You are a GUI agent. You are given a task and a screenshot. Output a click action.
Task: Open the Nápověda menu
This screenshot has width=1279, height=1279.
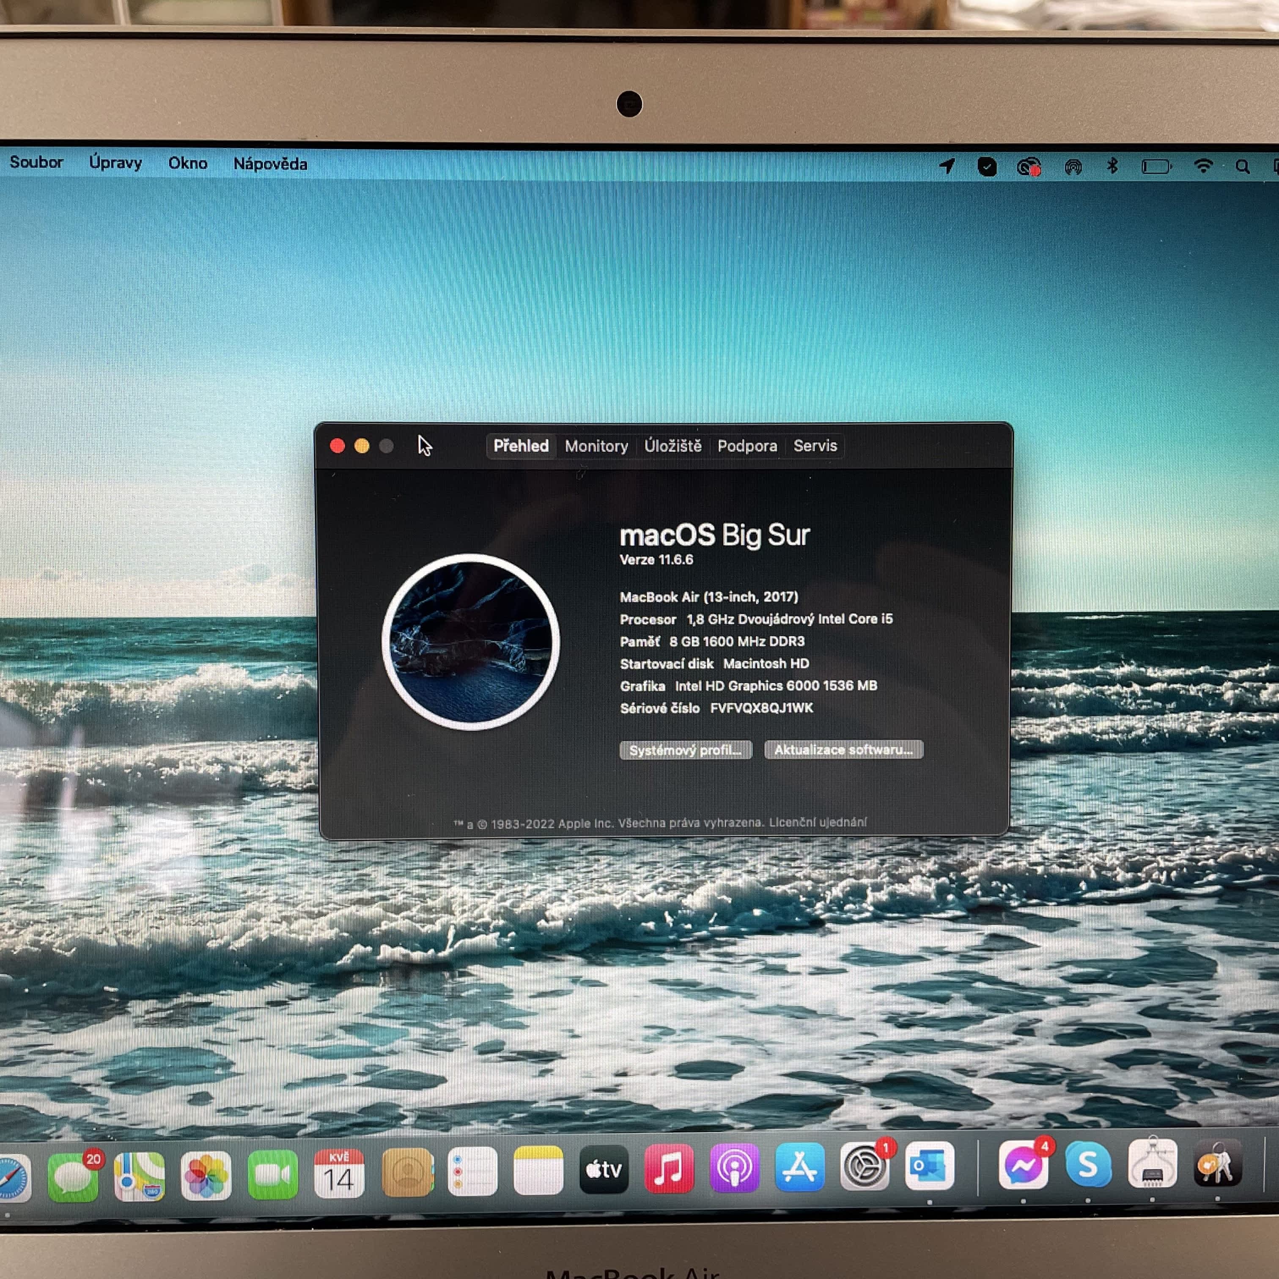pyautogui.click(x=270, y=164)
